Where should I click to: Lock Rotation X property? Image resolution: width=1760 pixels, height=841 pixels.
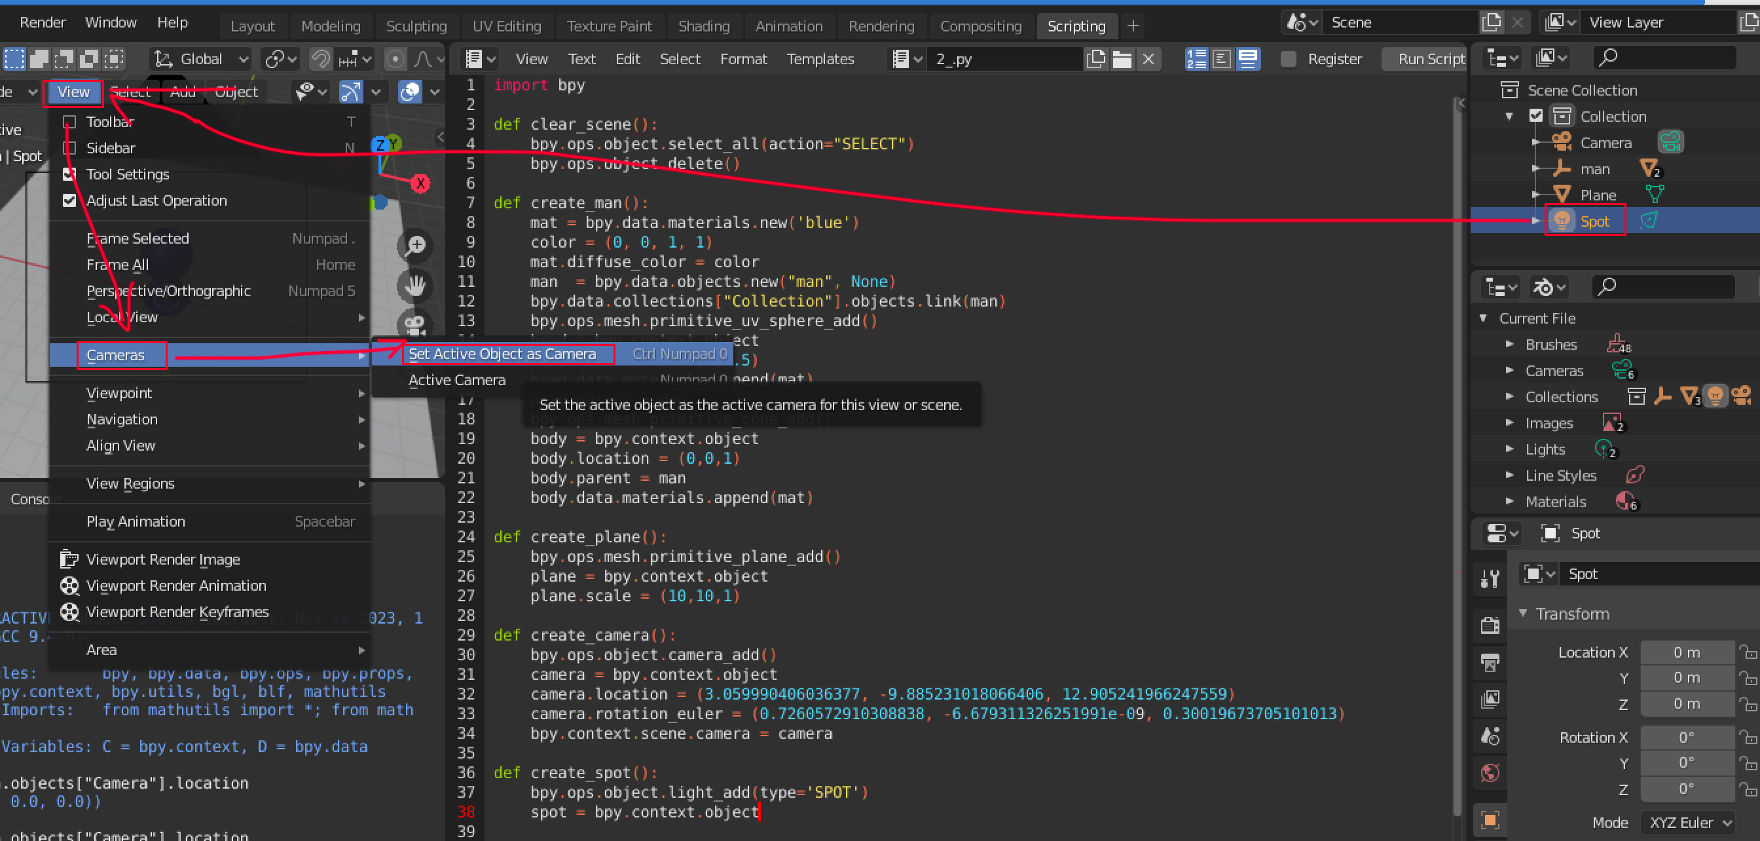pyautogui.click(x=1748, y=737)
